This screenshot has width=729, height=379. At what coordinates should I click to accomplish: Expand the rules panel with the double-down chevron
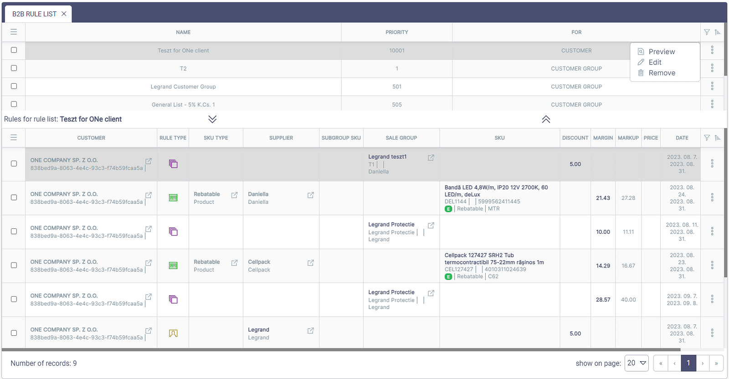[x=212, y=119]
